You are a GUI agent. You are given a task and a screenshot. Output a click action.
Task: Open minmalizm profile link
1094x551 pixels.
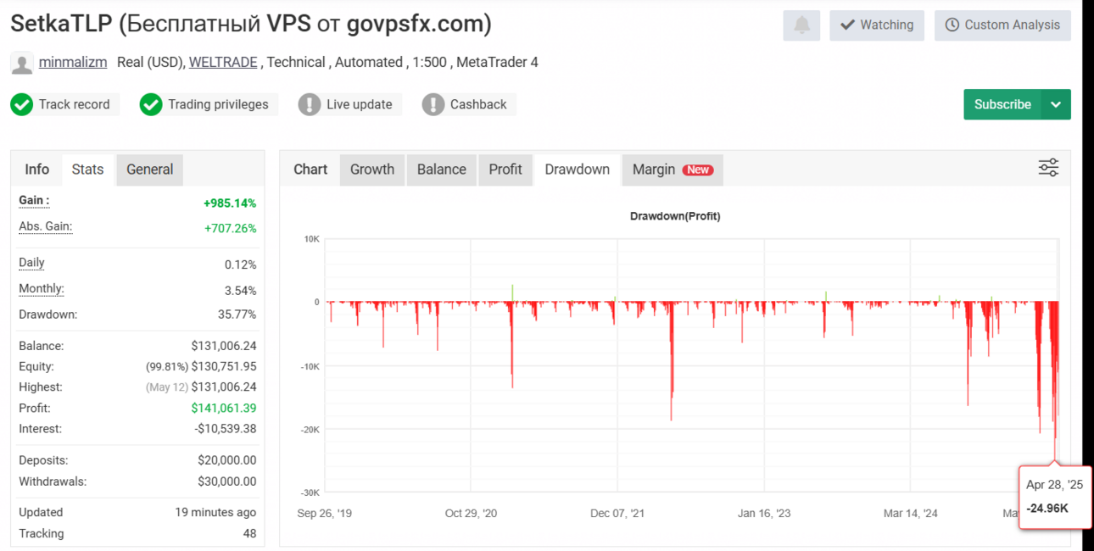click(73, 62)
